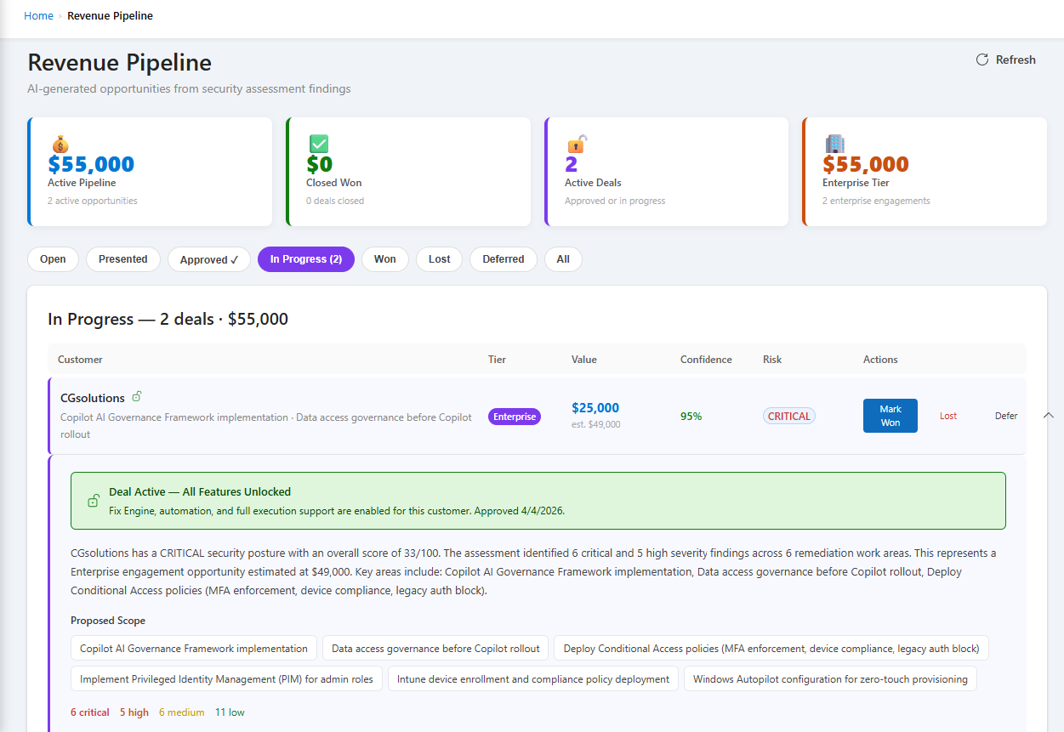Toggle the Deferred deals filter
Image resolution: width=1064 pixels, height=732 pixels.
(503, 259)
